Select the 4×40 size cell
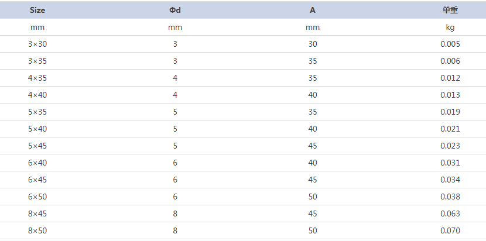486x241 pixels. coord(37,95)
